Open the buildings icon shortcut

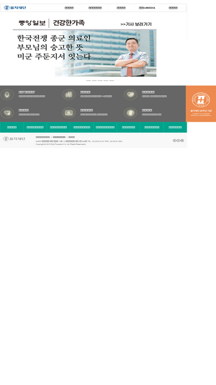point(69,95)
